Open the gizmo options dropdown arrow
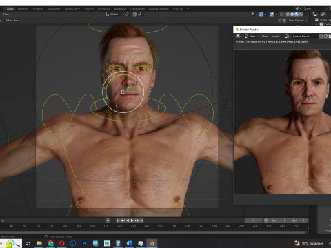 click(x=265, y=14)
